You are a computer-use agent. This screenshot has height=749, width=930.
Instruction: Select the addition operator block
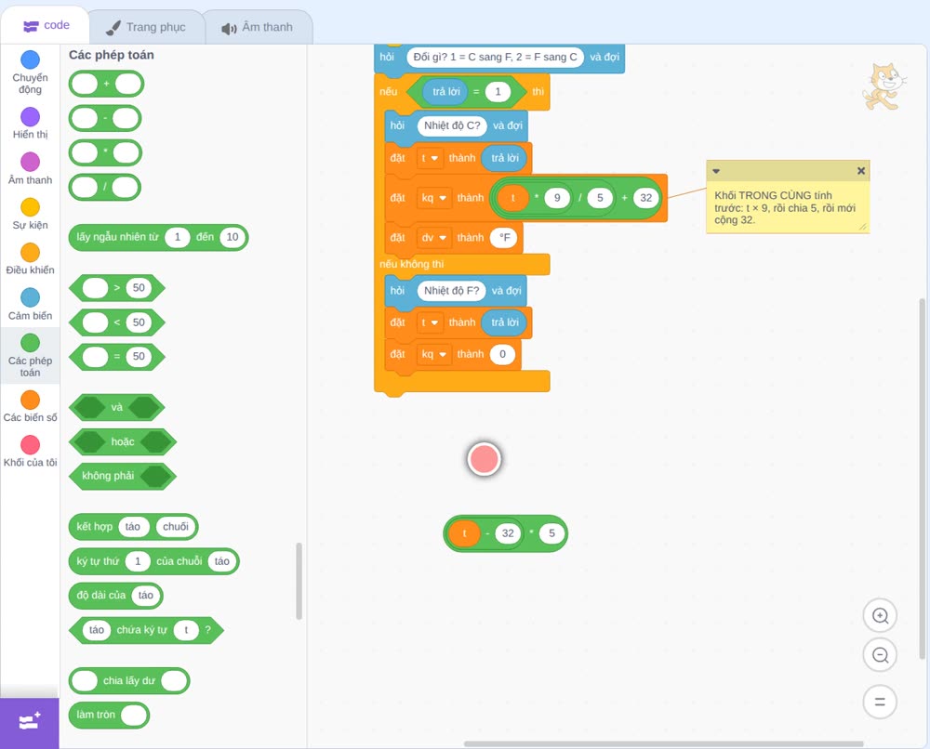pos(106,84)
